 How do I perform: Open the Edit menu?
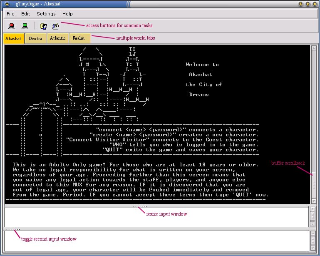coord(25,14)
